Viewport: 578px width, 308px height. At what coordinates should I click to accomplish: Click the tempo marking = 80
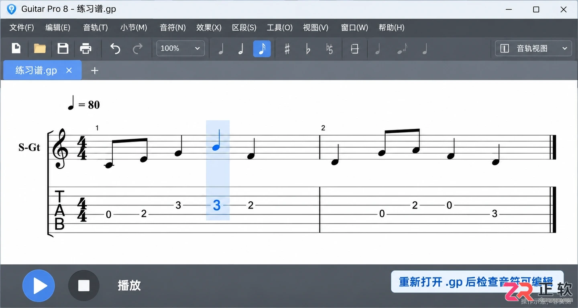click(83, 103)
